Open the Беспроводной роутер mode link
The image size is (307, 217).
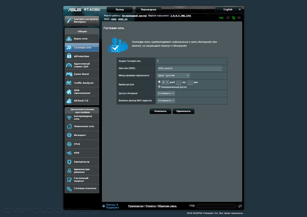pyautogui.click(x=134, y=16)
